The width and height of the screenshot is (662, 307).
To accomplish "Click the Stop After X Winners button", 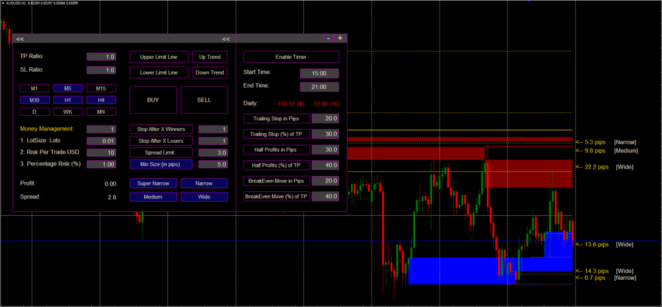I will click(159, 129).
